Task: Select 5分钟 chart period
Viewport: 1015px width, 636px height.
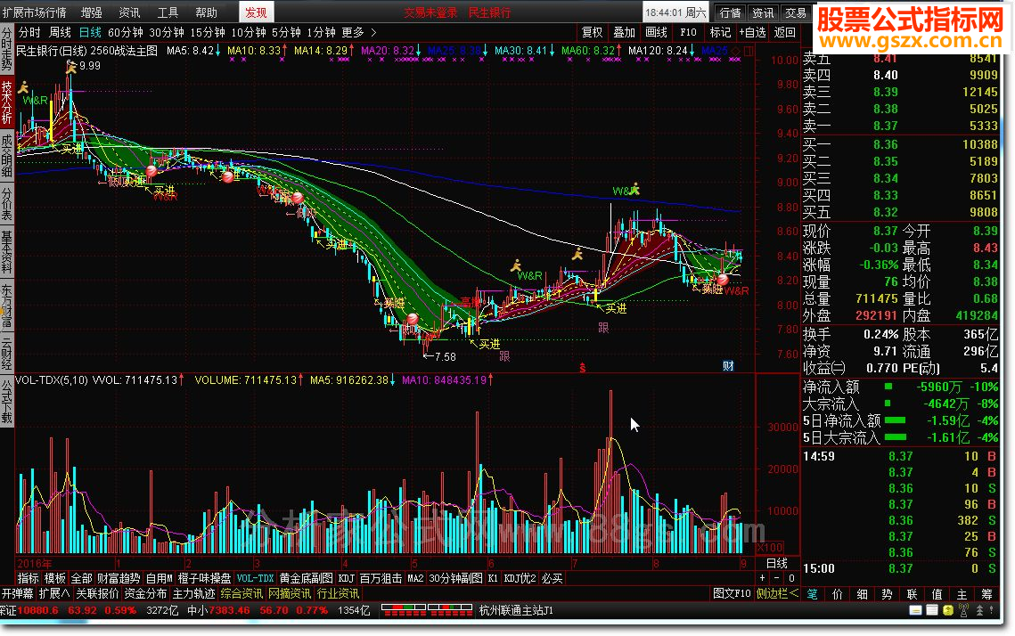Action: coord(285,32)
